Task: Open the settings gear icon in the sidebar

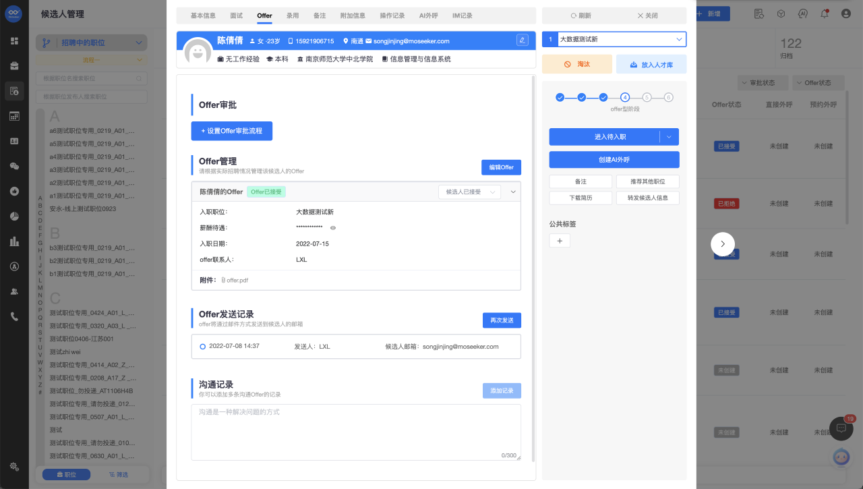Action: pyautogui.click(x=14, y=466)
